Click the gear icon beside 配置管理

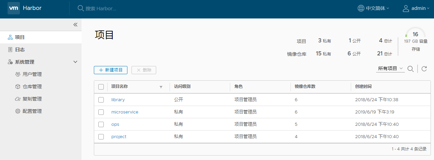pos(18,111)
